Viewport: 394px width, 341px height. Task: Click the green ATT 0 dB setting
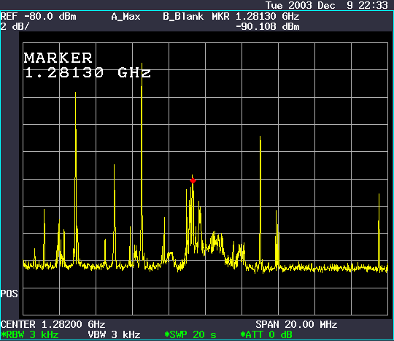click(266, 335)
